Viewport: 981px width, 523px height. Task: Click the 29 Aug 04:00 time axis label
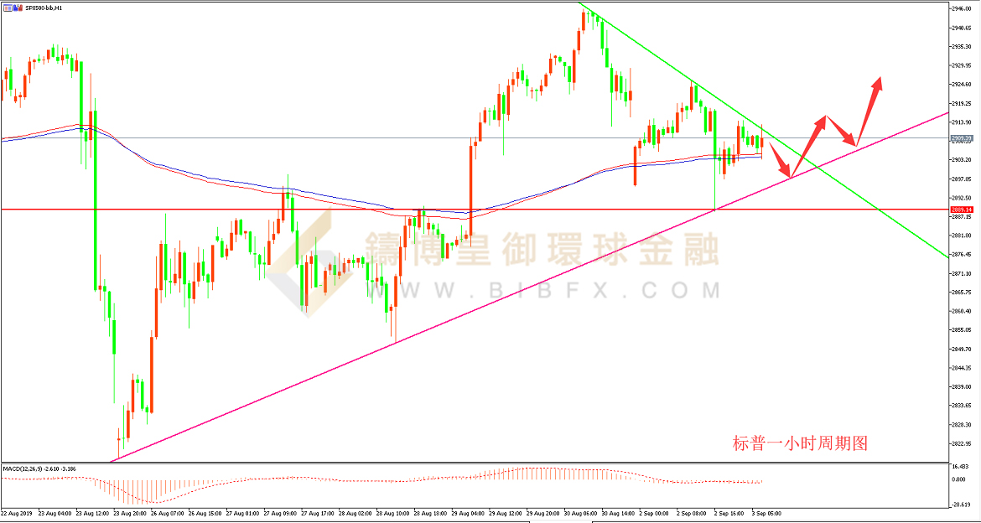point(466,512)
